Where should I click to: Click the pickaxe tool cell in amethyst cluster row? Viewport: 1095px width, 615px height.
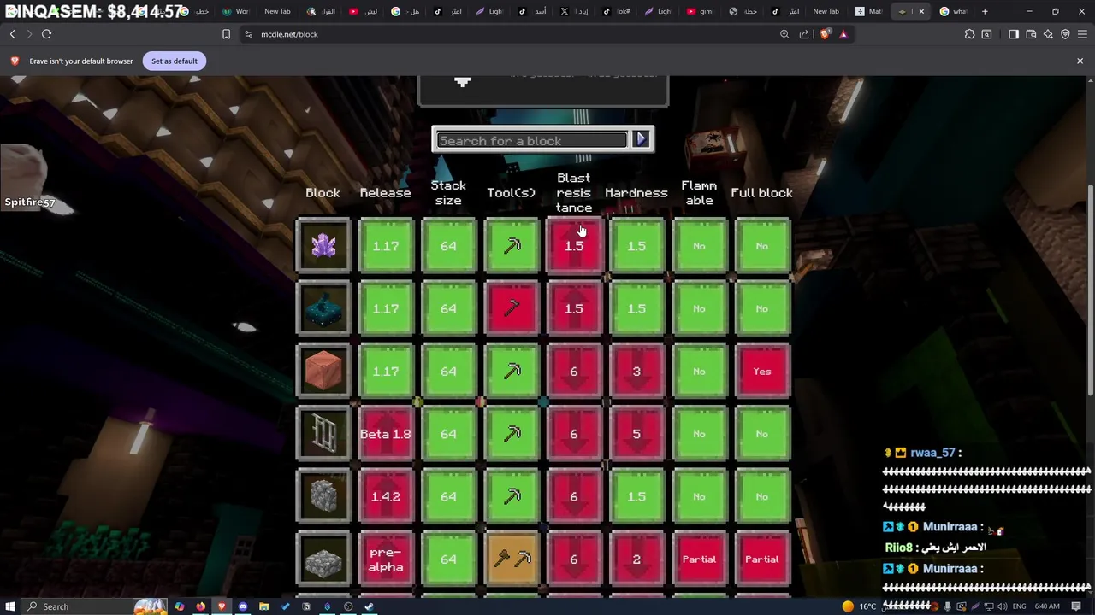(512, 246)
